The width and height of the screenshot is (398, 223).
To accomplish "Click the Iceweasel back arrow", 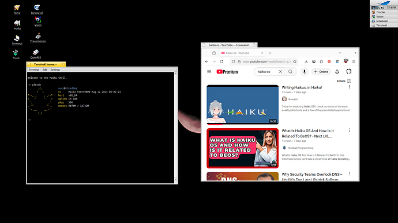I will pos(206,61).
